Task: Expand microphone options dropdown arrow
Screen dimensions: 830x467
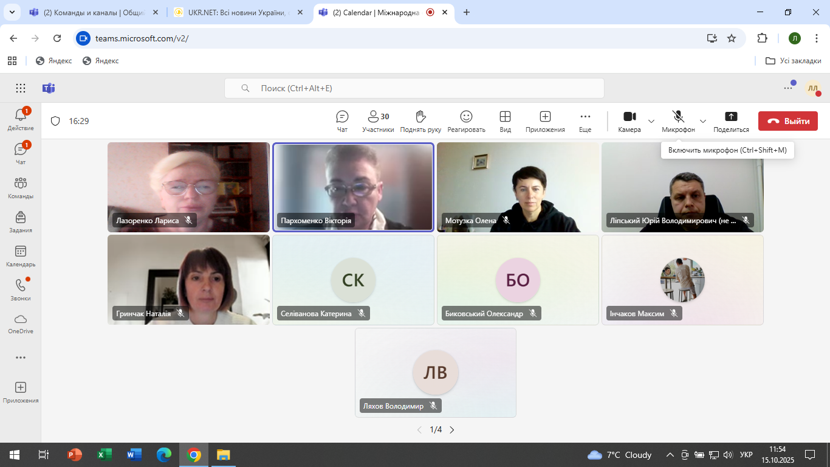Action: pos(703,121)
